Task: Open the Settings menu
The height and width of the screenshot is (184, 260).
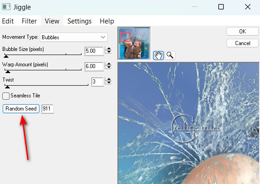Action: (x=79, y=21)
